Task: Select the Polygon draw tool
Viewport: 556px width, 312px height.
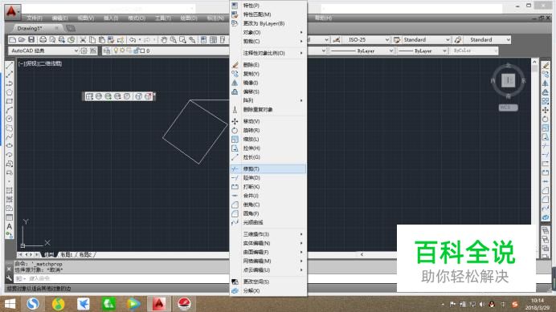Action: tap(10, 92)
